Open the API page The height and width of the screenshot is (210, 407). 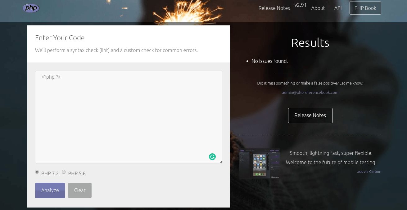pos(338,8)
